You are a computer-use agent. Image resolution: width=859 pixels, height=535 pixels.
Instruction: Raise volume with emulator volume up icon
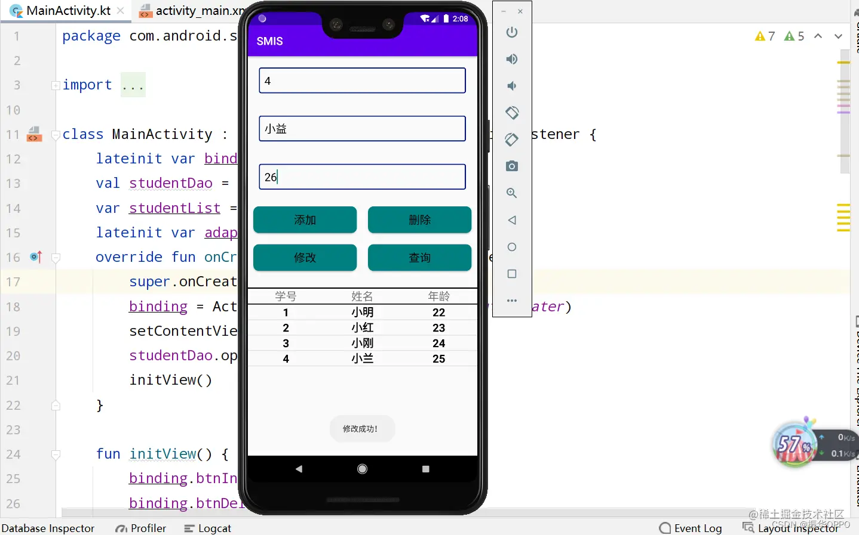click(512, 59)
